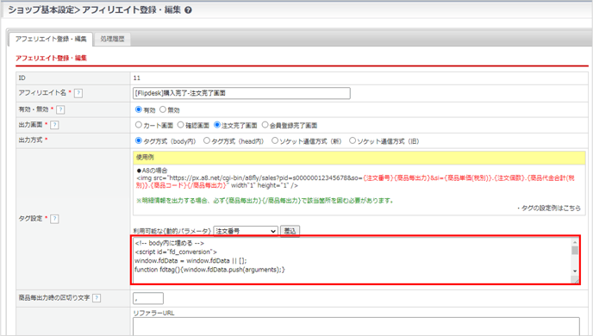Click the green ※明細情報 note text
Viewport: 593px width, 336px height.
[x=265, y=201]
